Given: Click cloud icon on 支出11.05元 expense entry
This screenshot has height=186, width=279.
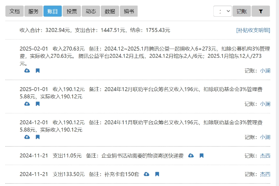Looking at the screenshot, I should (x=191, y=155).
